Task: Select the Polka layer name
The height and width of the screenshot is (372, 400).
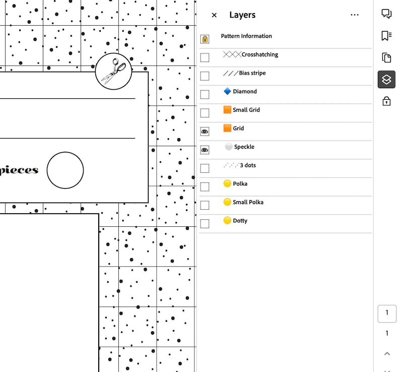Action: coord(240,183)
